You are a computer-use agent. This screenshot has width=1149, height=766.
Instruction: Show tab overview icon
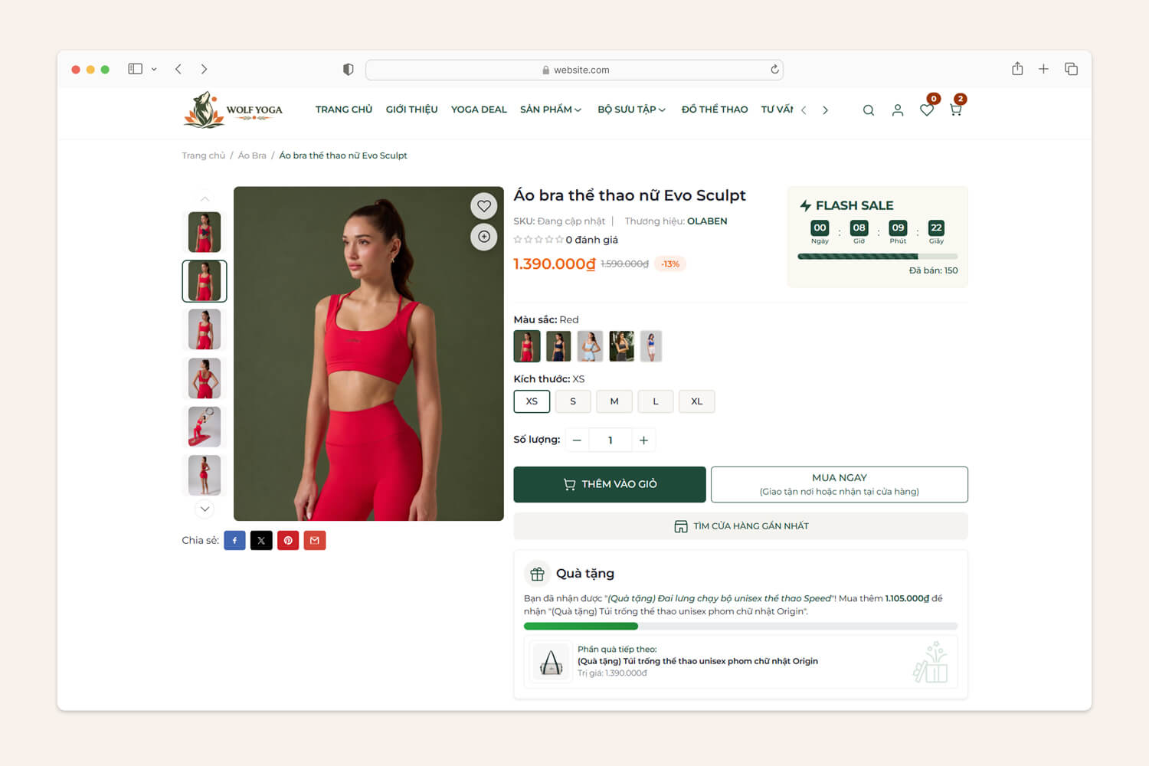coord(1071,69)
